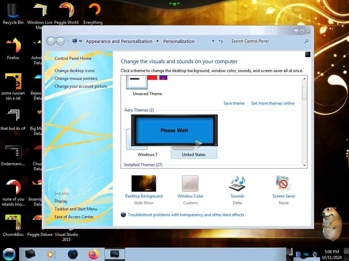
Task: Click Troubleshoot problems with transparency link
Action: 186,215
